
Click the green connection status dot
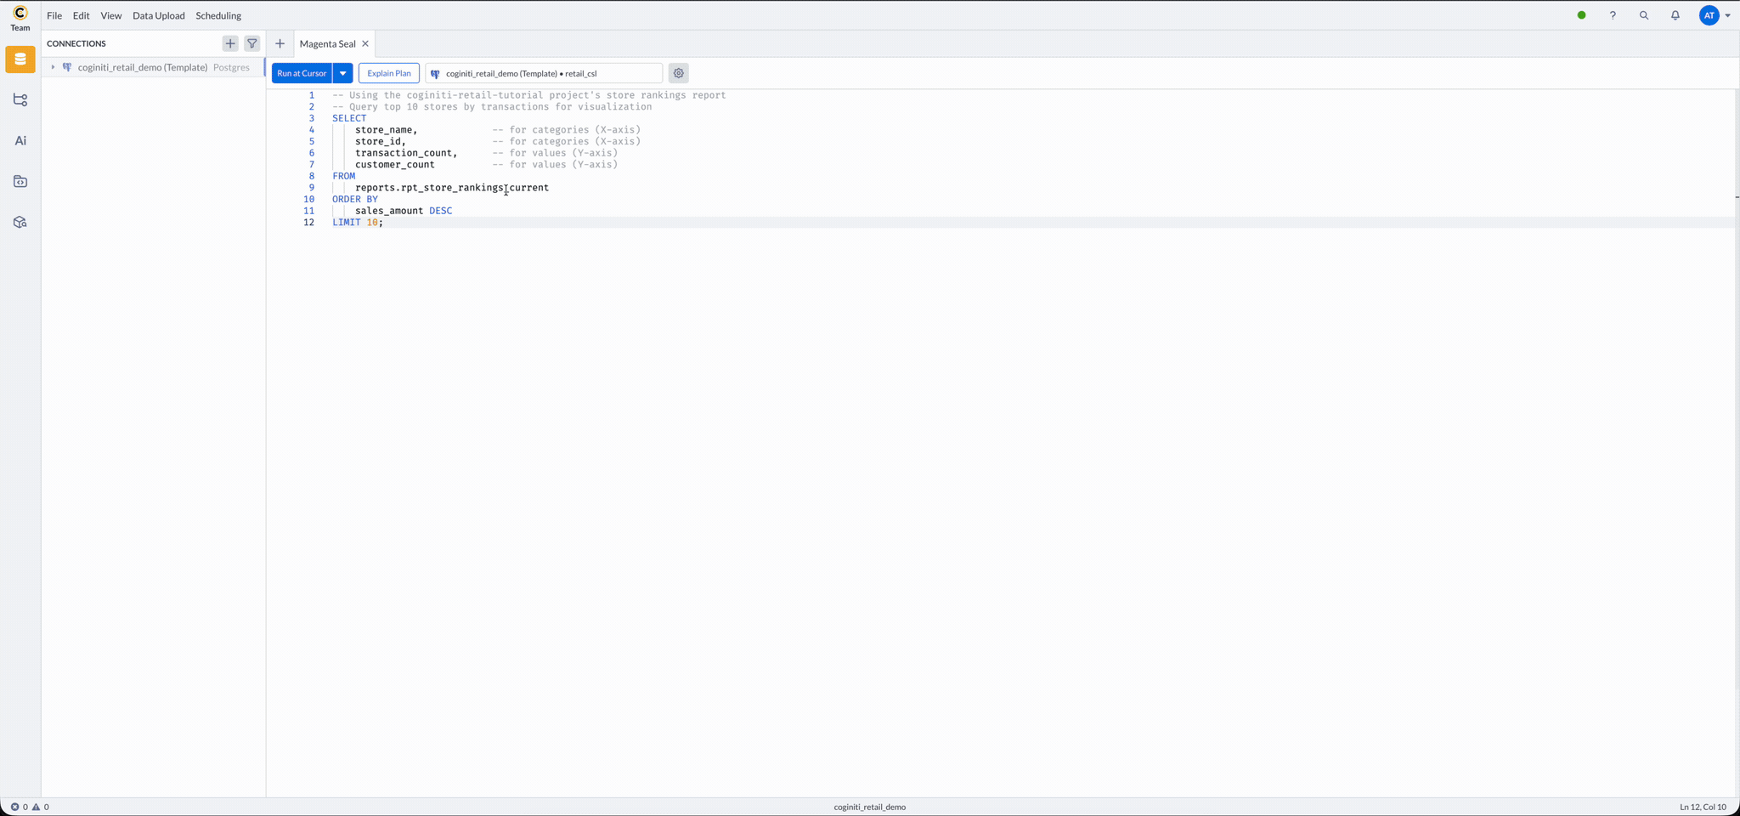pyautogui.click(x=1581, y=15)
